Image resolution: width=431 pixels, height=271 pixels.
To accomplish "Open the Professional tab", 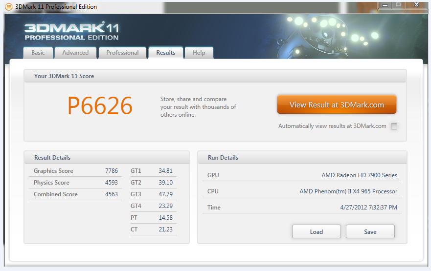I will coord(123,53).
